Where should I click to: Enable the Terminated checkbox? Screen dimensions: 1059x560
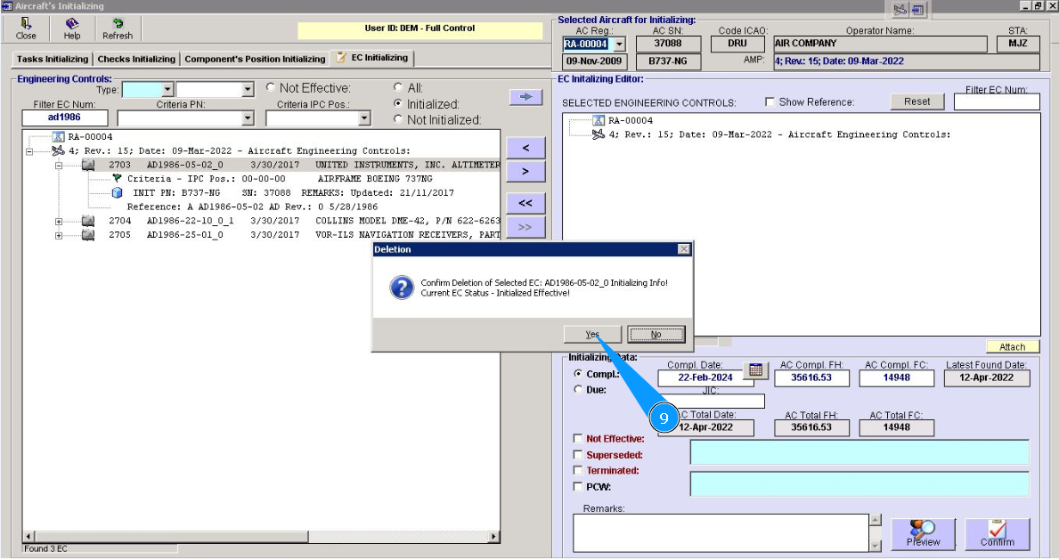point(577,470)
